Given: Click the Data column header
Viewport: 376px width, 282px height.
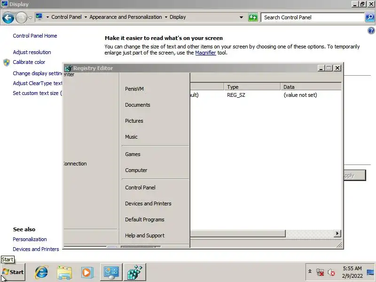Looking at the screenshot, I should click(311, 87).
